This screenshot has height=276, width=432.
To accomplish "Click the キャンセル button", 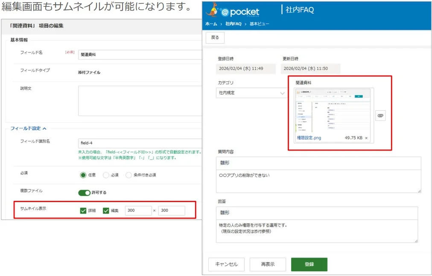I will point(226,264).
